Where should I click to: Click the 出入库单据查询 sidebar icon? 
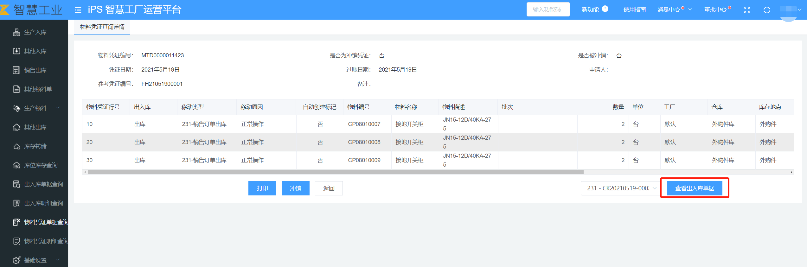click(x=16, y=184)
